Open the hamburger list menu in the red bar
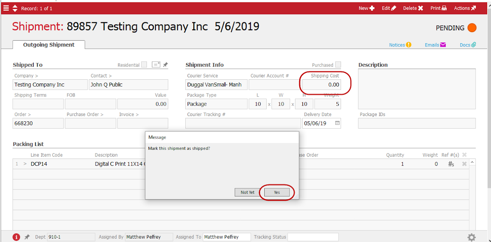Image resolution: width=491 pixels, height=242 pixels. [6, 8]
